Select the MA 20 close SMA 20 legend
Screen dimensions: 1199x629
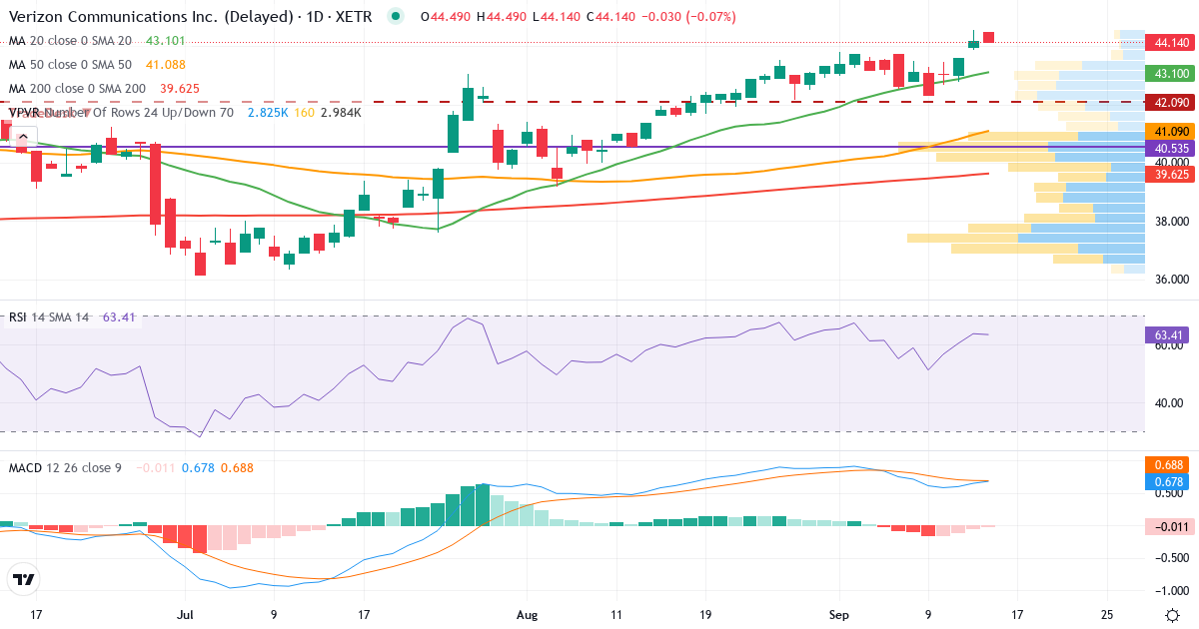[70, 41]
